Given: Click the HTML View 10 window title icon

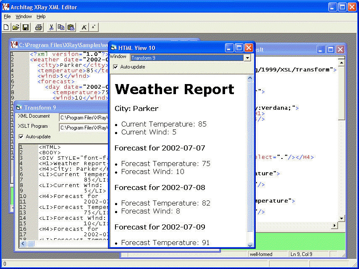Looking at the screenshot, I should [113, 48].
